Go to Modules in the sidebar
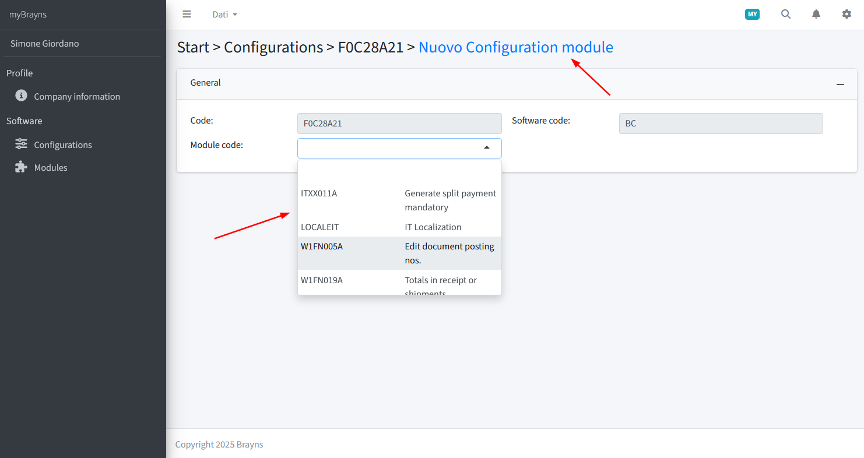This screenshot has width=864, height=458. [x=51, y=167]
